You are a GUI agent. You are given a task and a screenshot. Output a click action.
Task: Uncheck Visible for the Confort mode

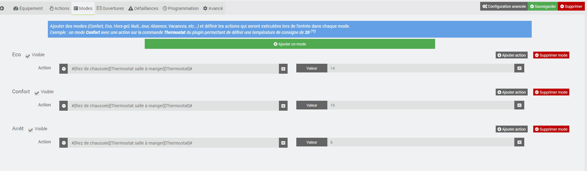tap(37, 93)
